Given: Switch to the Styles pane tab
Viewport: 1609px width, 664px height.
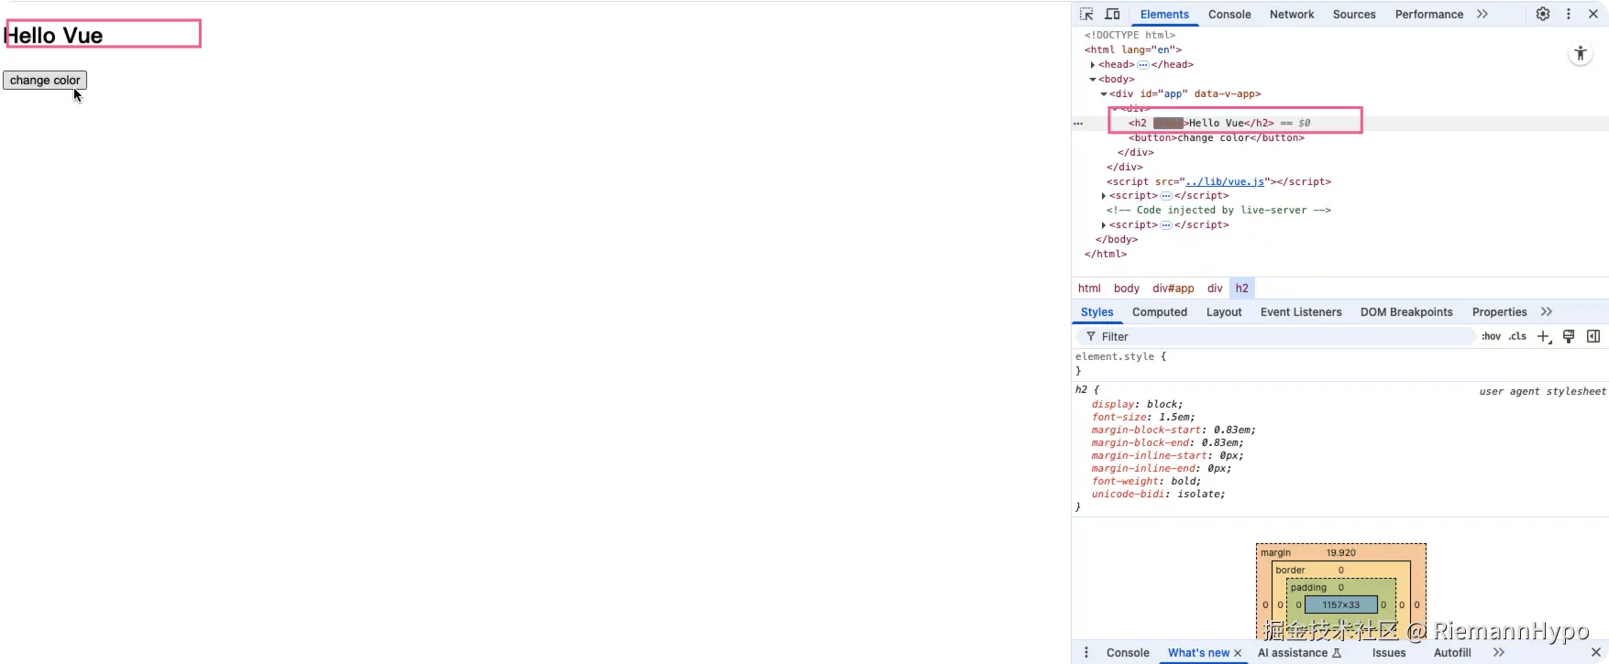Looking at the screenshot, I should tap(1097, 312).
